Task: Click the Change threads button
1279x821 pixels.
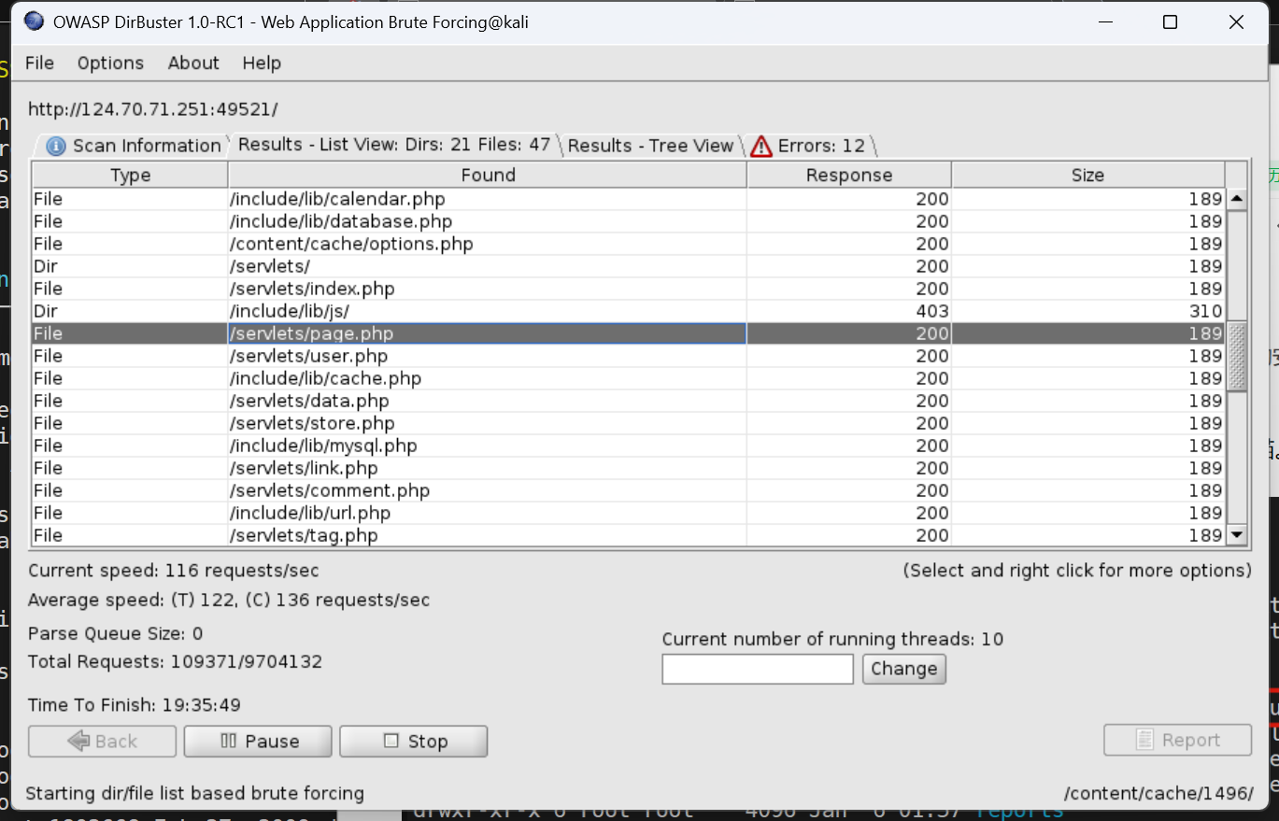Action: click(x=903, y=669)
